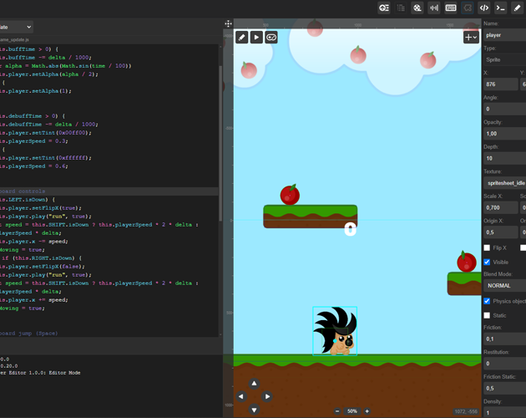Click the cursor coordinates readout 1072, -556
526x418 pixels.
(x=466, y=411)
